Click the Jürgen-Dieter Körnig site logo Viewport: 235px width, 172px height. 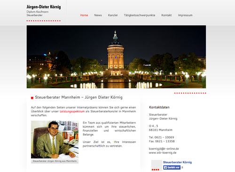click(x=44, y=11)
